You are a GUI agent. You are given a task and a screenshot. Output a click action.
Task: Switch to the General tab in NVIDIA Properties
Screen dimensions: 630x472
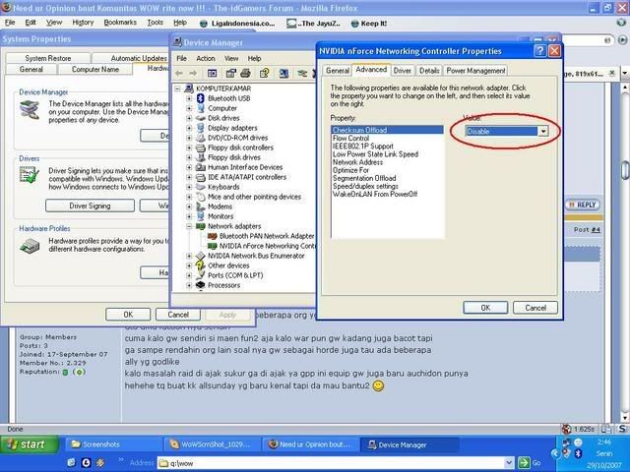pyautogui.click(x=337, y=71)
